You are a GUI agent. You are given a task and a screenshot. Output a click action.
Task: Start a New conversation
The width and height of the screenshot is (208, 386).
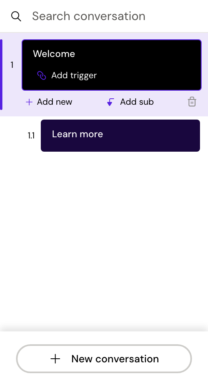click(104, 359)
